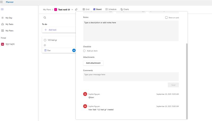
Task: Click the Send comment button
Action: click(173, 85)
